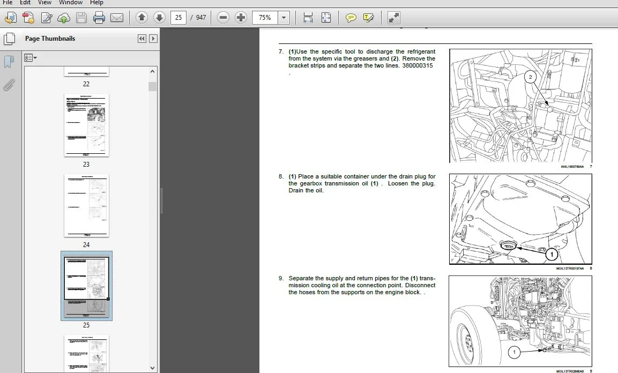Open the View menu
This screenshot has width=618, height=373.
click(44, 2)
